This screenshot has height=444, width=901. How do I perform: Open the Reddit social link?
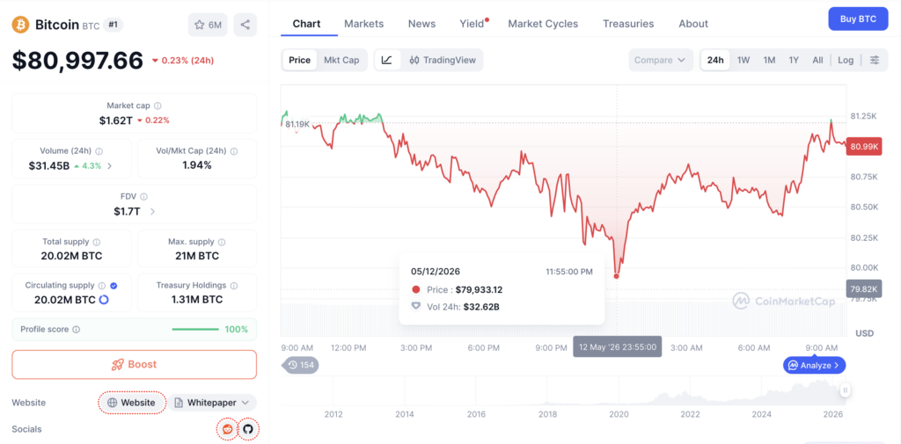228,429
